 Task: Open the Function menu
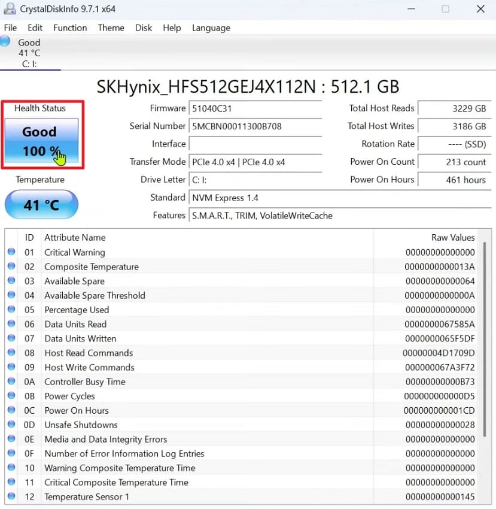(x=70, y=28)
